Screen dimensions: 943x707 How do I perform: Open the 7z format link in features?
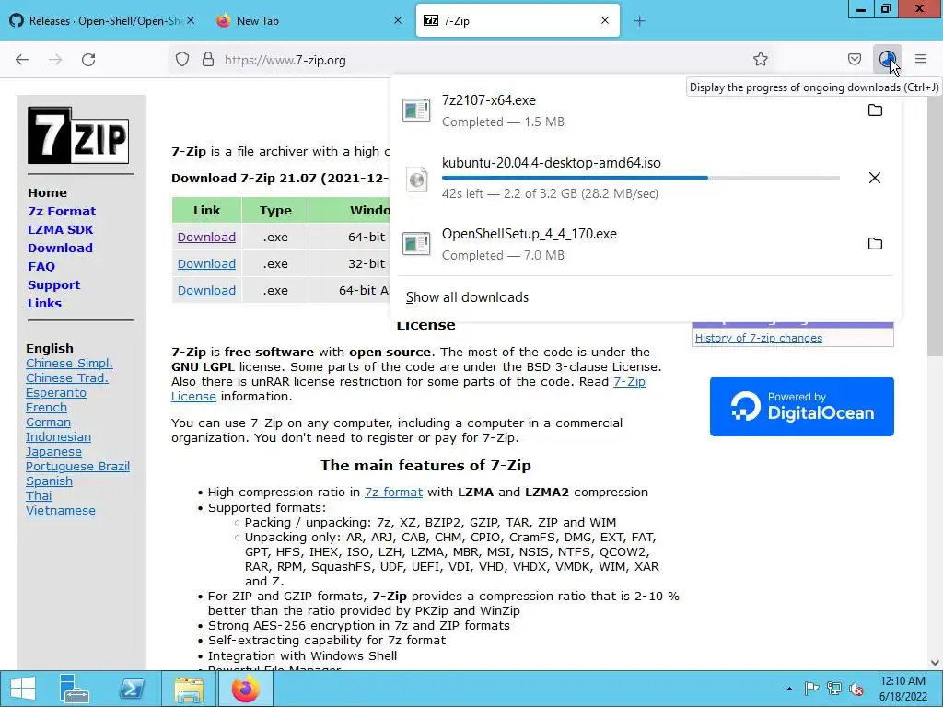pos(393,492)
